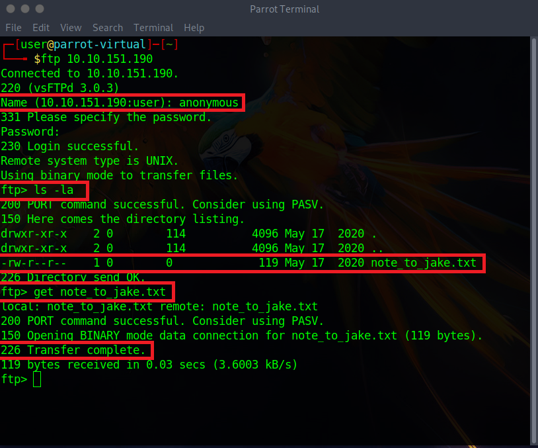Click the '119 bytes received in 0.03 secs' line
The height and width of the screenshot is (448, 538).
149,365
